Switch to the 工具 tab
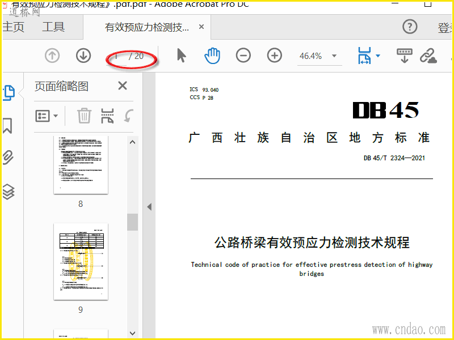 pos(53,27)
